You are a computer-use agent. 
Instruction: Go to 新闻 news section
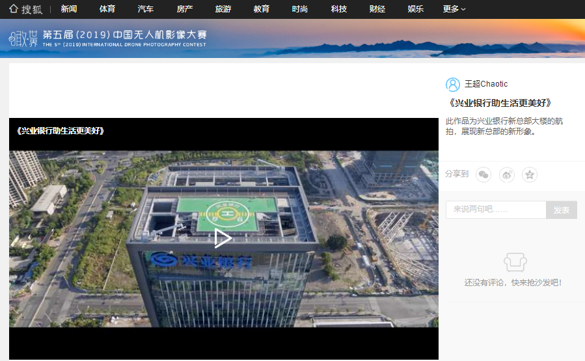pyautogui.click(x=69, y=9)
